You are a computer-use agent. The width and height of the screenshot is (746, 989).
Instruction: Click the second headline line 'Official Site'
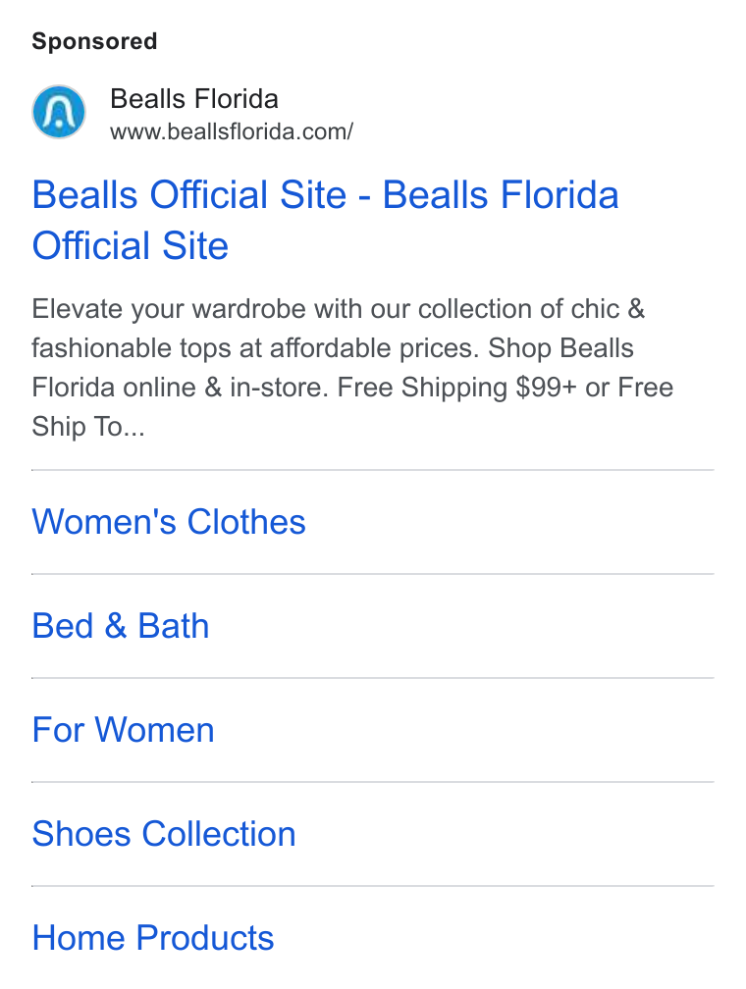click(x=130, y=245)
